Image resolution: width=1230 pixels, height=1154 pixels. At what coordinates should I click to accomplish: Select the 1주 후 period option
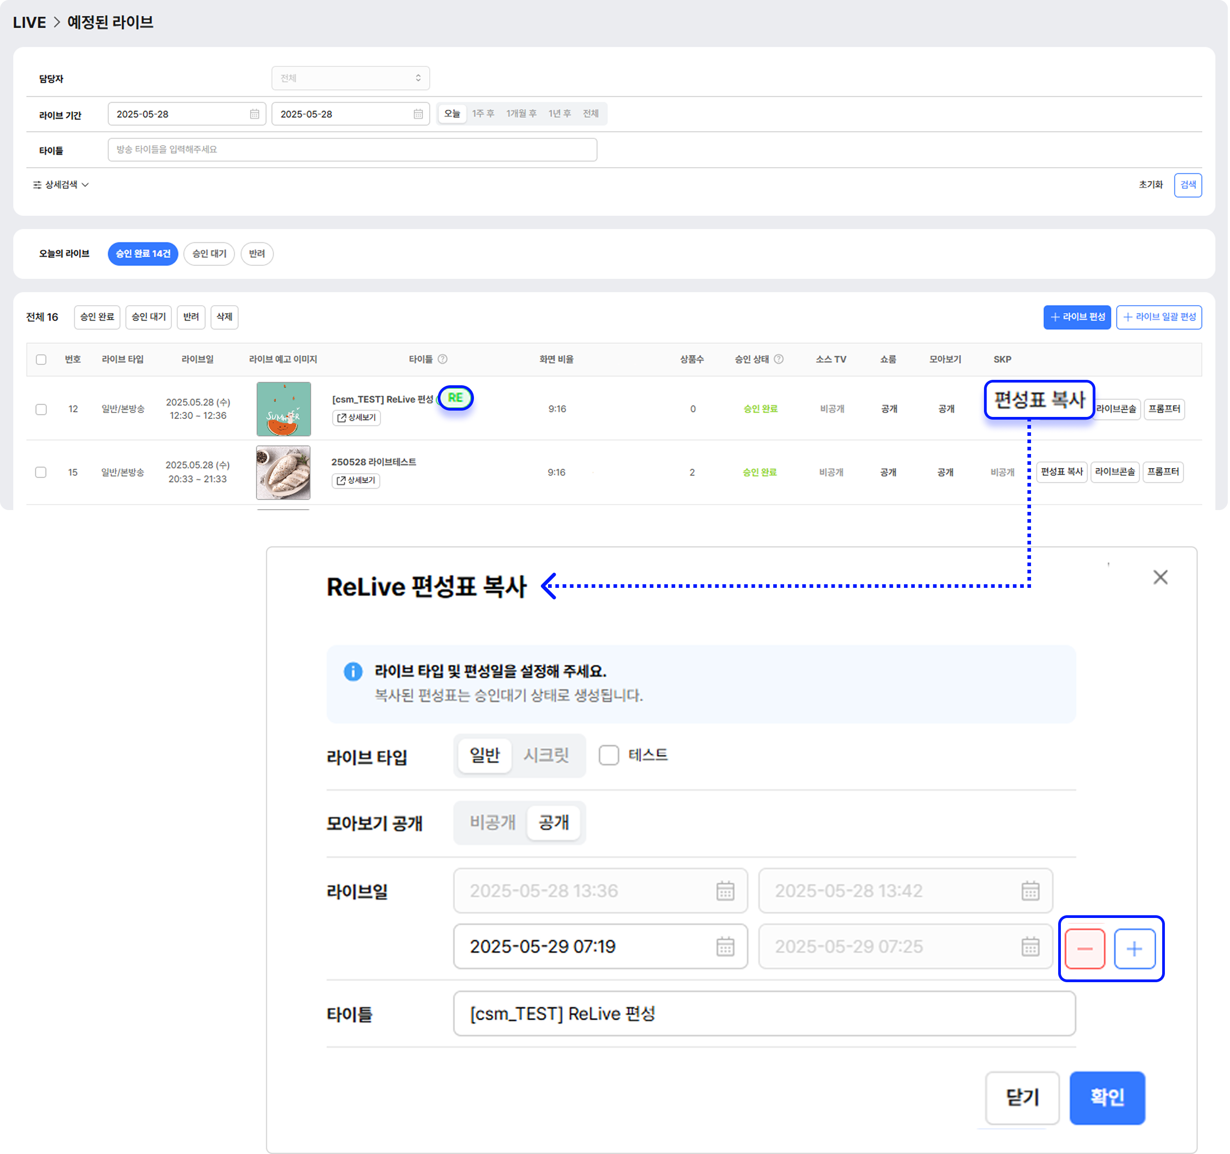pyautogui.click(x=483, y=114)
